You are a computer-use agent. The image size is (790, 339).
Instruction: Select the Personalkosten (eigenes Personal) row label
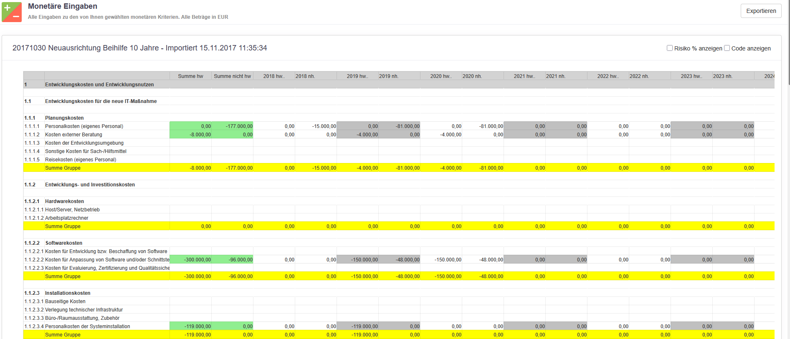coord(84,126)
